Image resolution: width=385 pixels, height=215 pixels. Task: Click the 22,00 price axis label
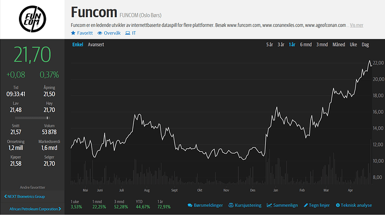[378, 63]
